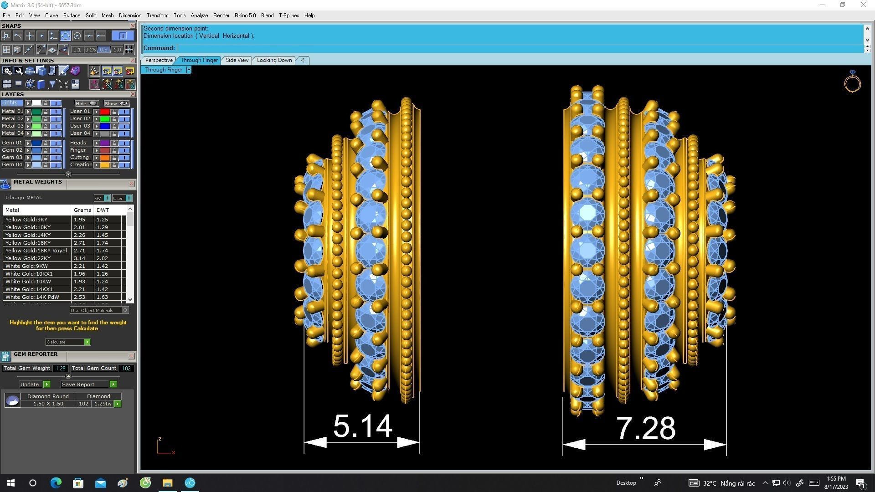Click the filter funnel icon
875x492 pixels.
[x=52, y=84]
